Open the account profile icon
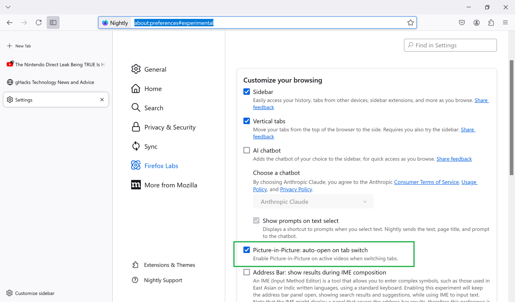This screenshot has width=515, height=302. (x=476, y=22)
